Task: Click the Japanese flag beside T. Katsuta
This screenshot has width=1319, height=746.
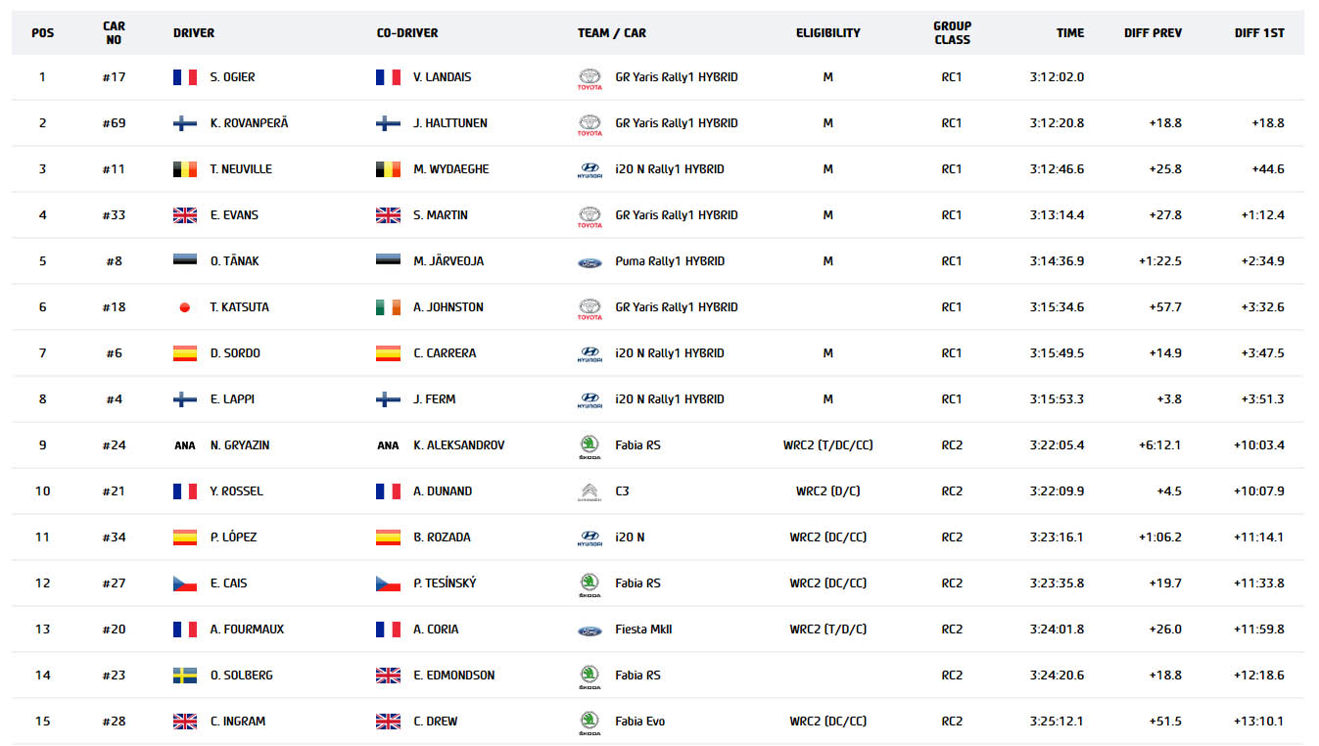Action: click(x=185, y=307)
